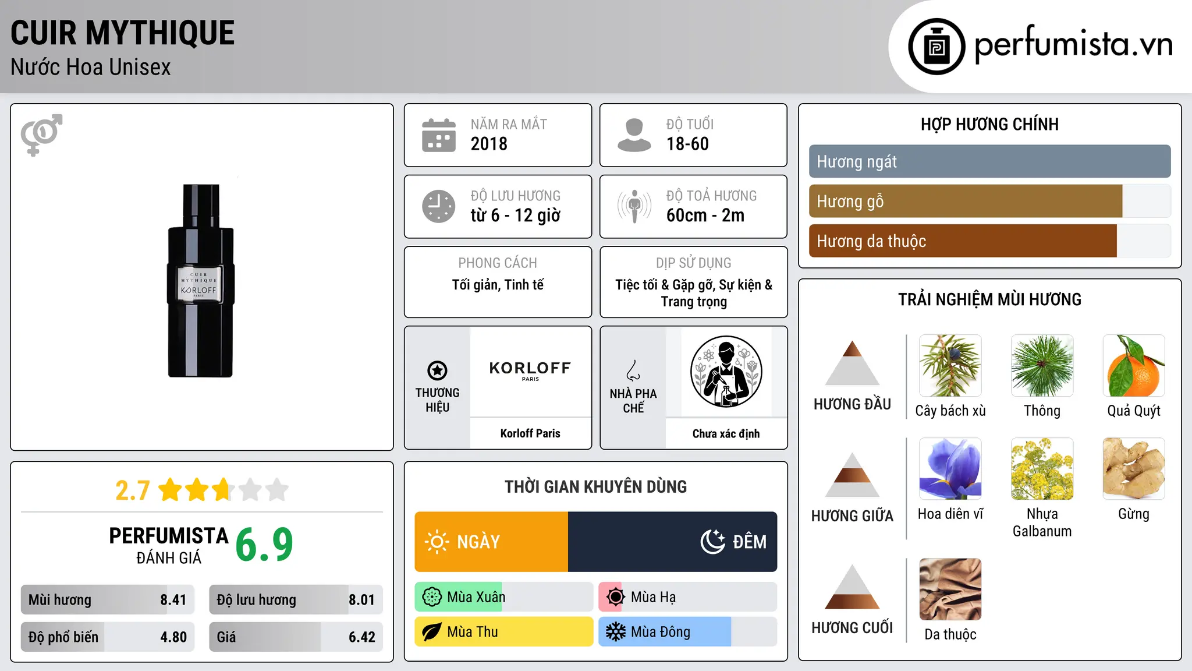This screenshot has width=1192, height=671.
Task: Click the THỜI GIAN KHUYÊN DÙNG heading
Action: [595, 486]
